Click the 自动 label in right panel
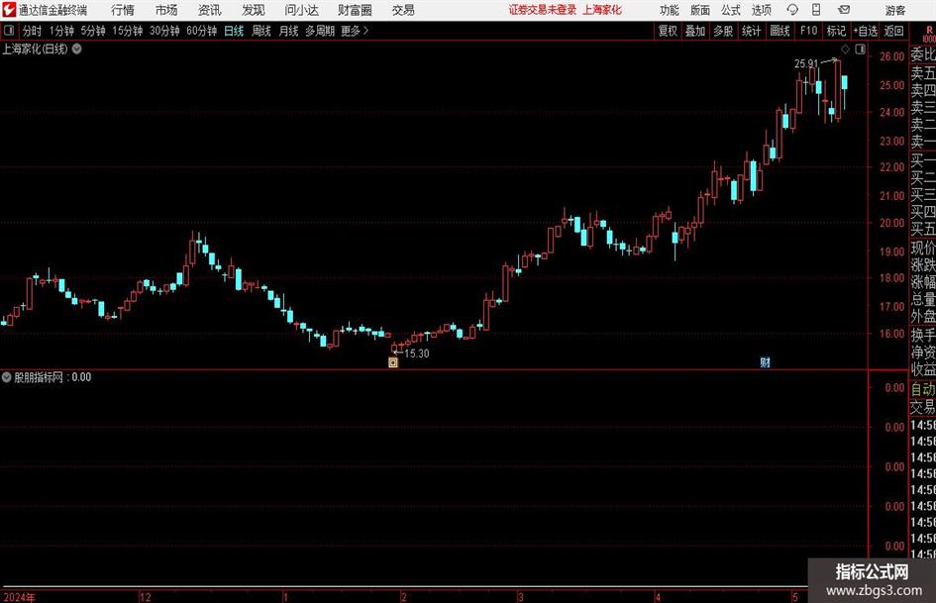 (923, 389)
